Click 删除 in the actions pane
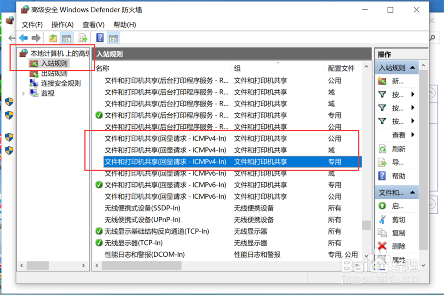444x295 pixels. tap(398, 246)
